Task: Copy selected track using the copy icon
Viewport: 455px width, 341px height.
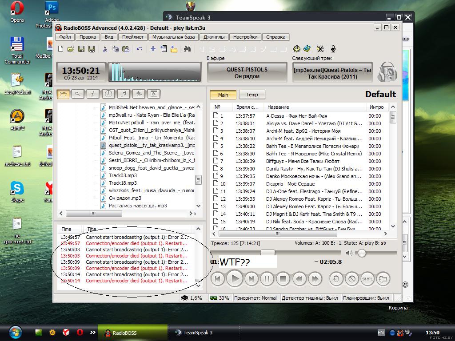Action: point(115,49)
